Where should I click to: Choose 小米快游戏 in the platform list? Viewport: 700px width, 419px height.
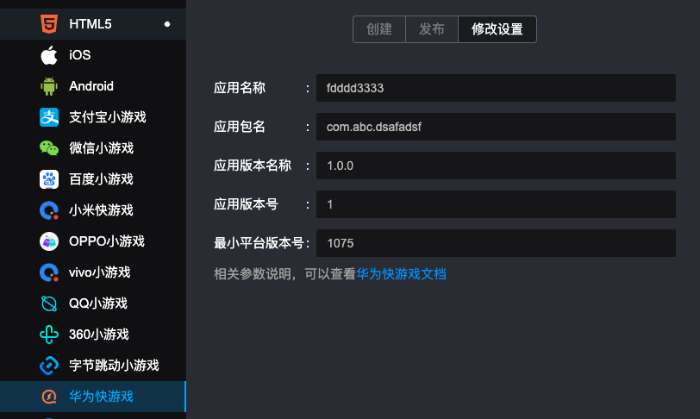(x=101, y=210)
